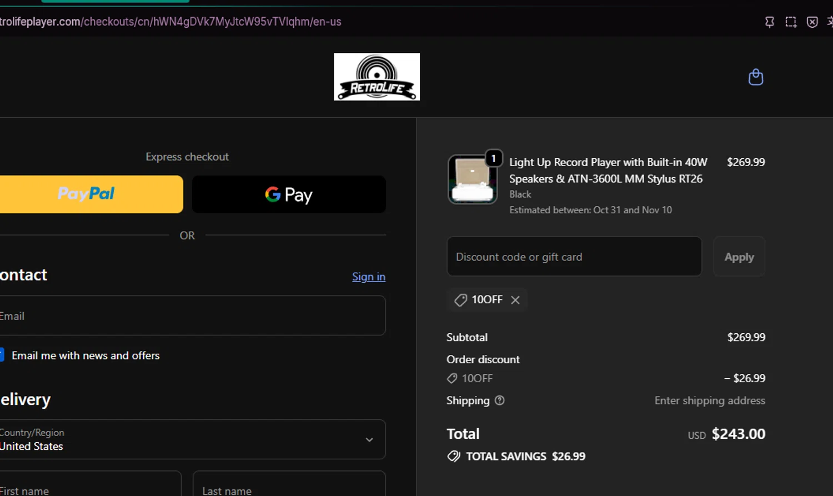Click the Subtotal value $269.99
Viewport: 833px width, 496px height.
[746, 337]
